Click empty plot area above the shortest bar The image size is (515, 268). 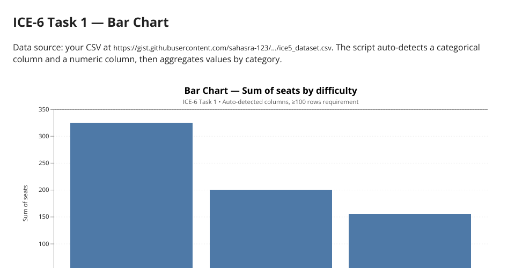click(x=410, y=161)
